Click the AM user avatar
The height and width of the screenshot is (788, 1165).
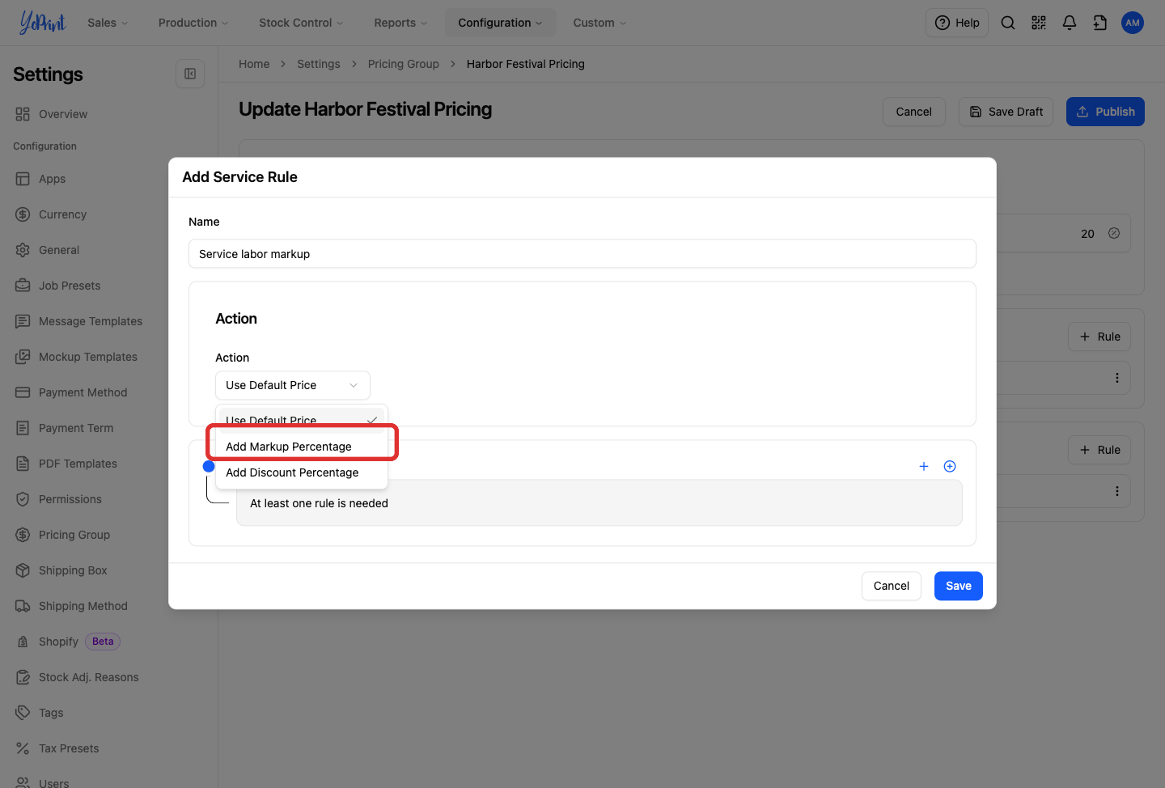(1133, 23)
